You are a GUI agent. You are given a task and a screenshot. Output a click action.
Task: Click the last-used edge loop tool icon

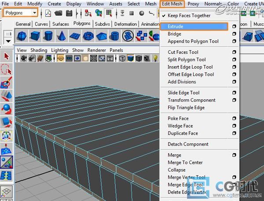tap(7, 175)
